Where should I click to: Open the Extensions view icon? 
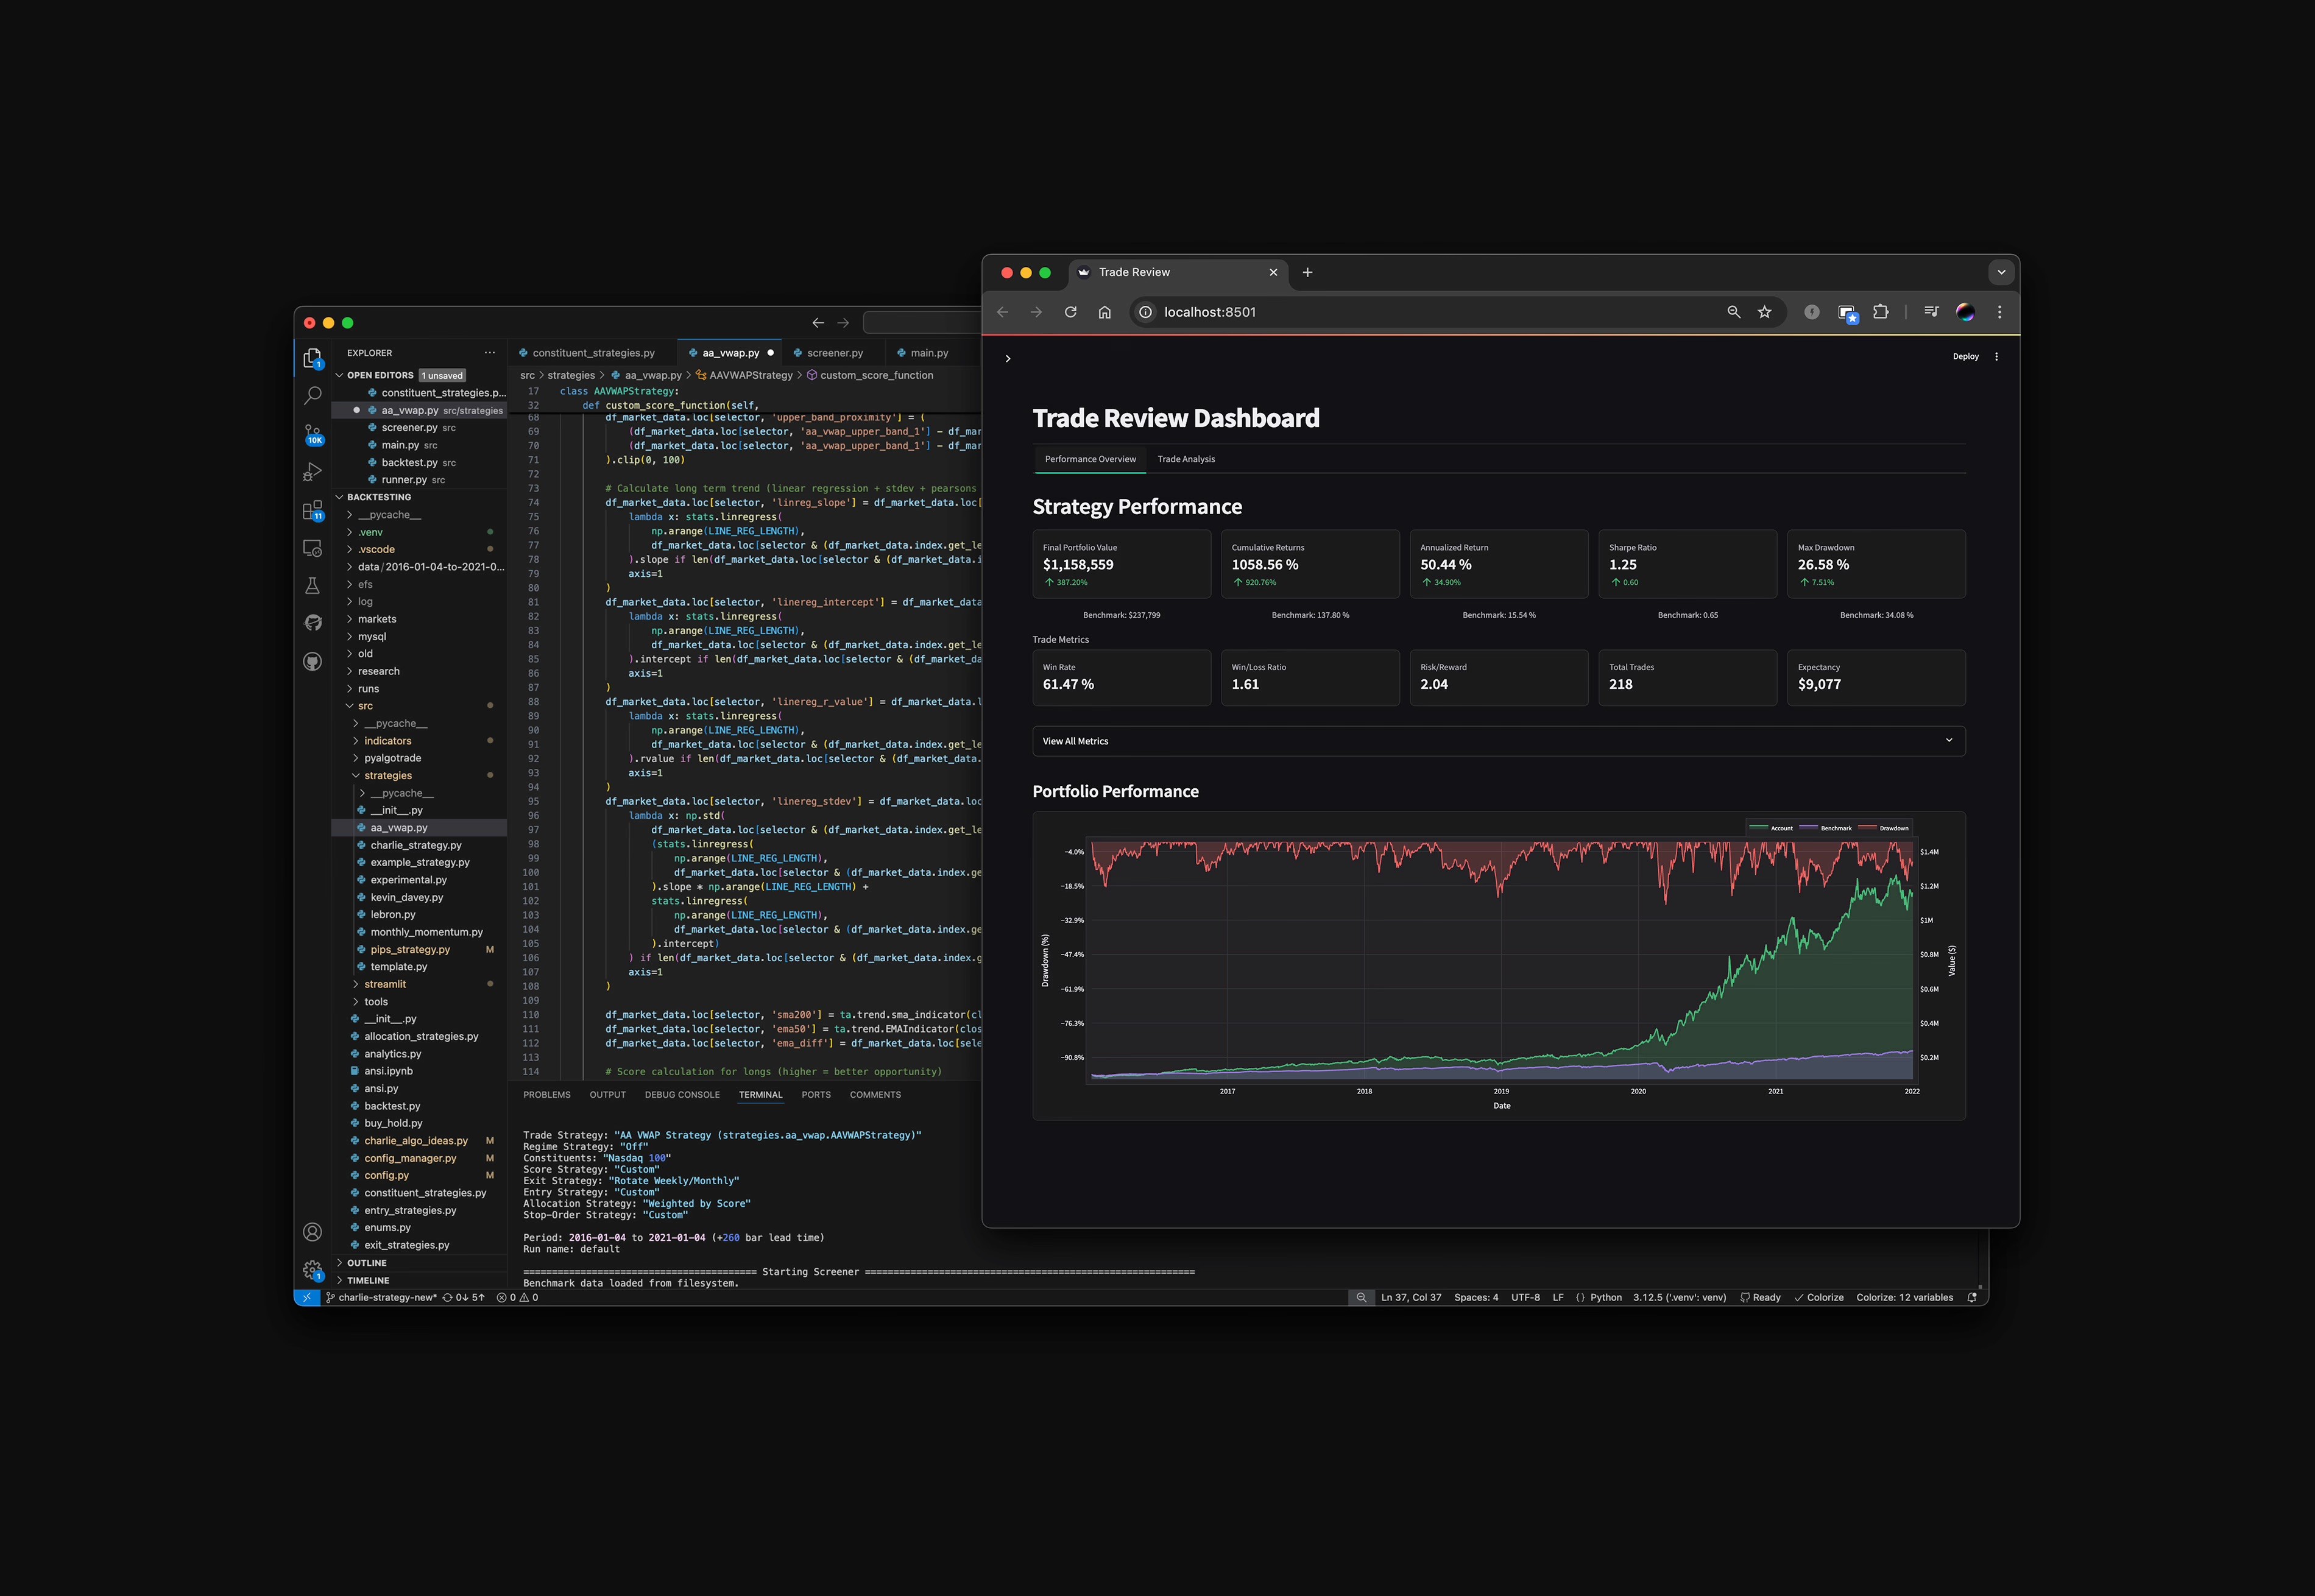pyautogui.click(x=313, y=510)
